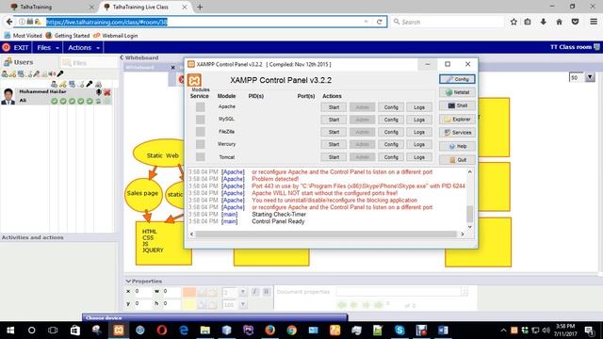Toggle the Mercury service checkbox
The image size is (603, 339).
pyautogui.click(x=200, y=144)
